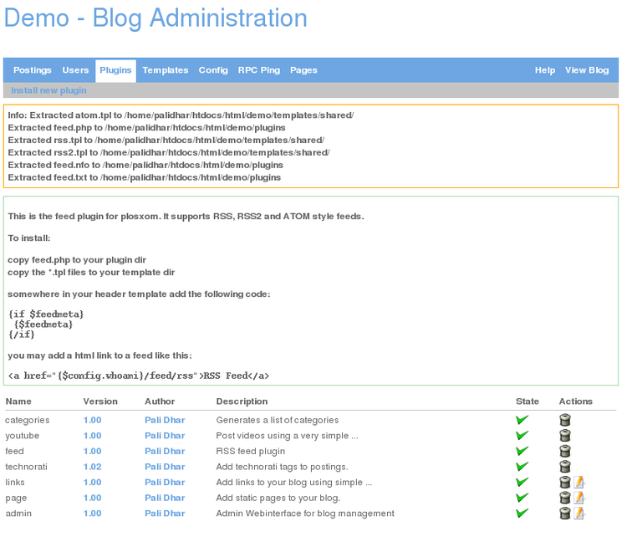Delete the categories plugin via trash icon
Image resolution: width=632 pixels, height=542 pixels.
564,420
